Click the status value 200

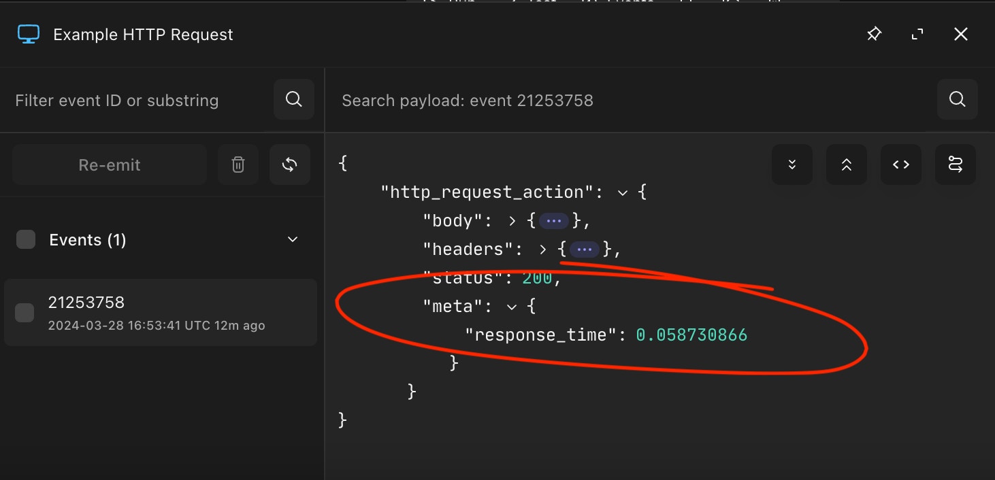coord(539,278)
